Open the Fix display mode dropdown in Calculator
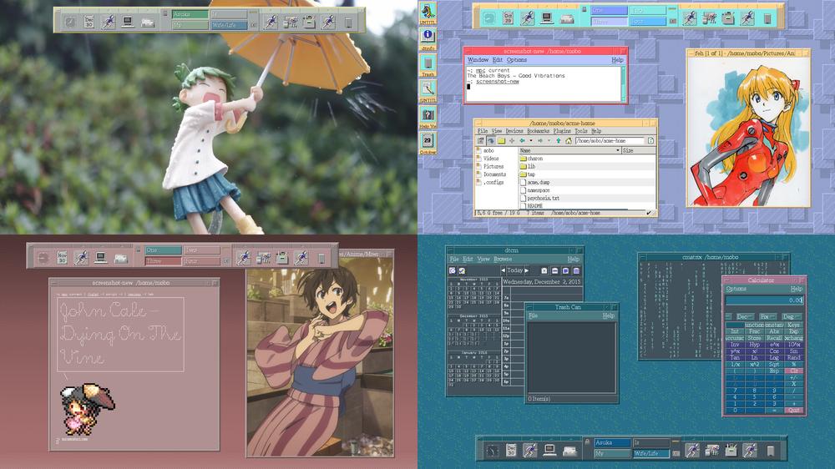Screen dimensions: 835x469 coord(767,316)
